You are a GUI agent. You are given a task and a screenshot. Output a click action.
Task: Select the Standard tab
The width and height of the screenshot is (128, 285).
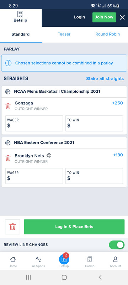point(21,34)
